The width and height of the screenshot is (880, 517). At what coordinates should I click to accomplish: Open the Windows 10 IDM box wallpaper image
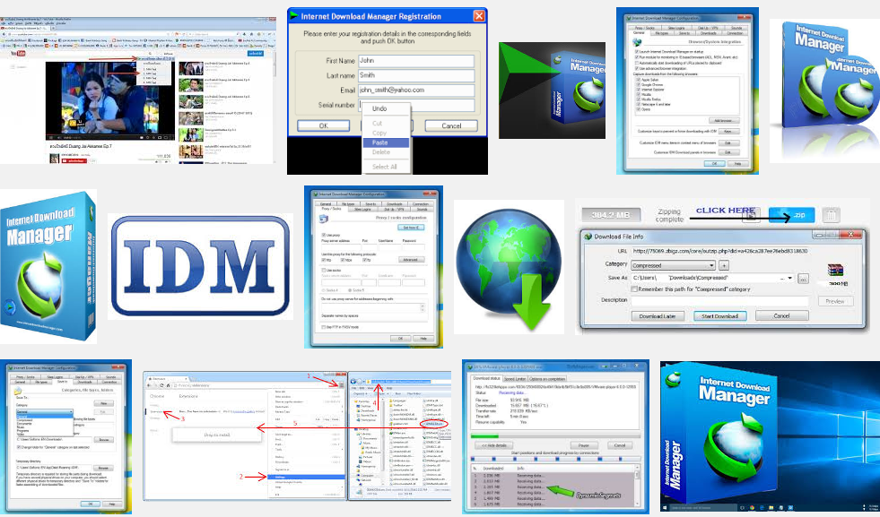770,435
